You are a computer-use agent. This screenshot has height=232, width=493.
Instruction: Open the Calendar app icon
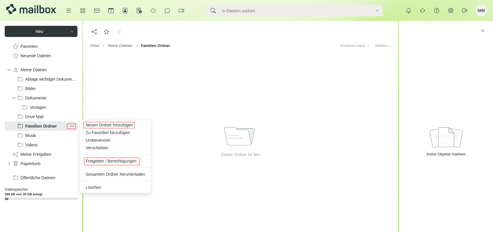coord(111,11)
